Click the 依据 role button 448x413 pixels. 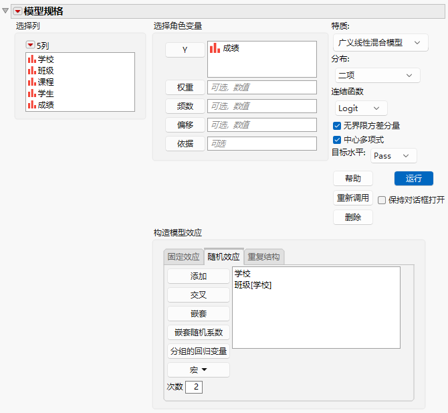click(x=185, y=143)
